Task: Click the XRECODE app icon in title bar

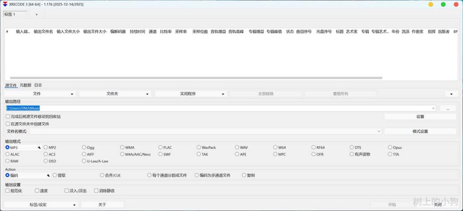Action: pyautogui.click(x=5, y=4)
